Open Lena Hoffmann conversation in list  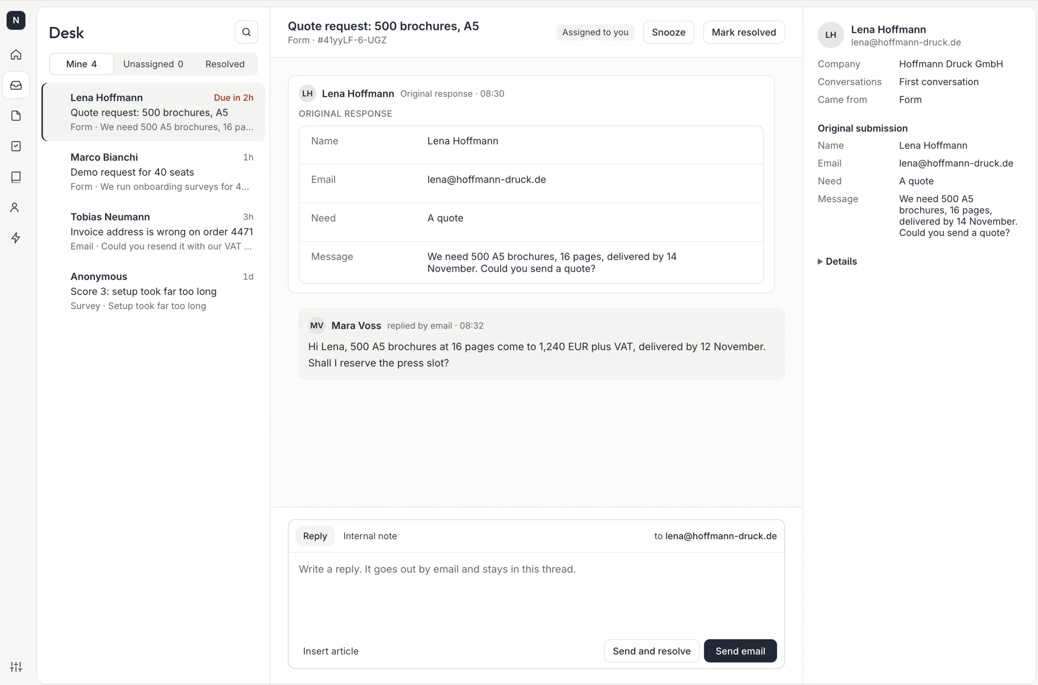point(154,112)
